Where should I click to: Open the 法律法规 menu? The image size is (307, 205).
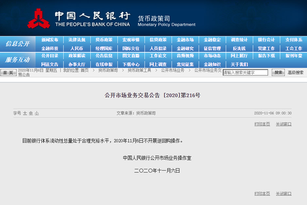(x=77, y=40)
